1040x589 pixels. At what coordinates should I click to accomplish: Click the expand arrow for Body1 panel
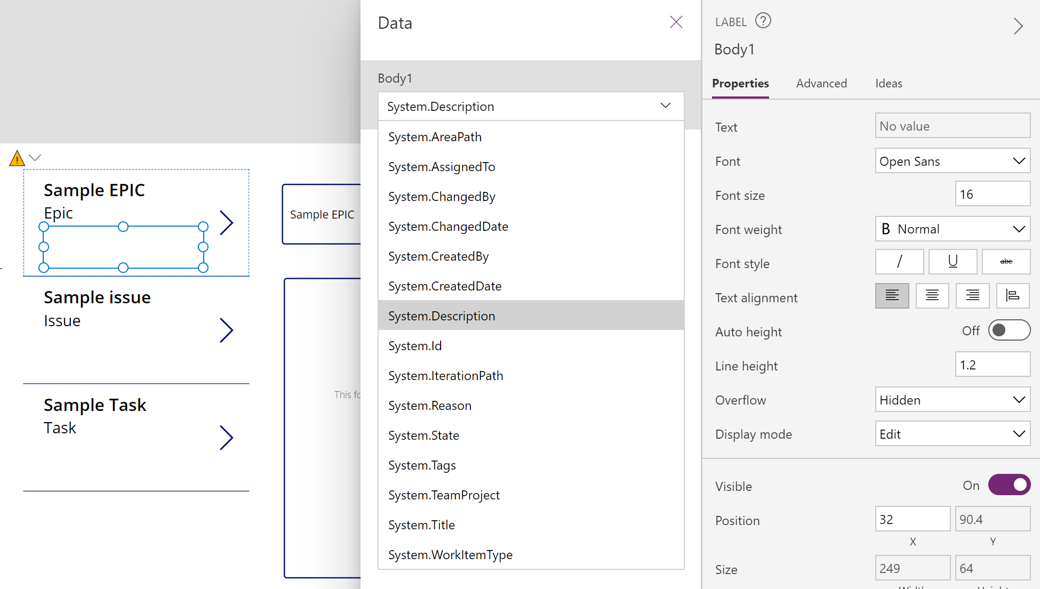coord(1017,27)
